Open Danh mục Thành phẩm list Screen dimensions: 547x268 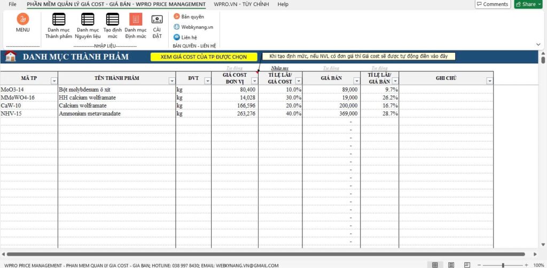coord(58,20)
